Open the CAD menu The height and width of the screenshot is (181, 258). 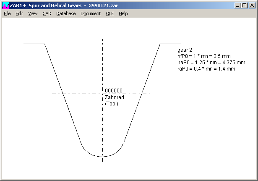[x=47, y=13]
